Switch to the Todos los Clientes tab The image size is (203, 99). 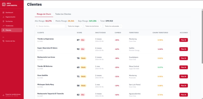click(63, 14)
